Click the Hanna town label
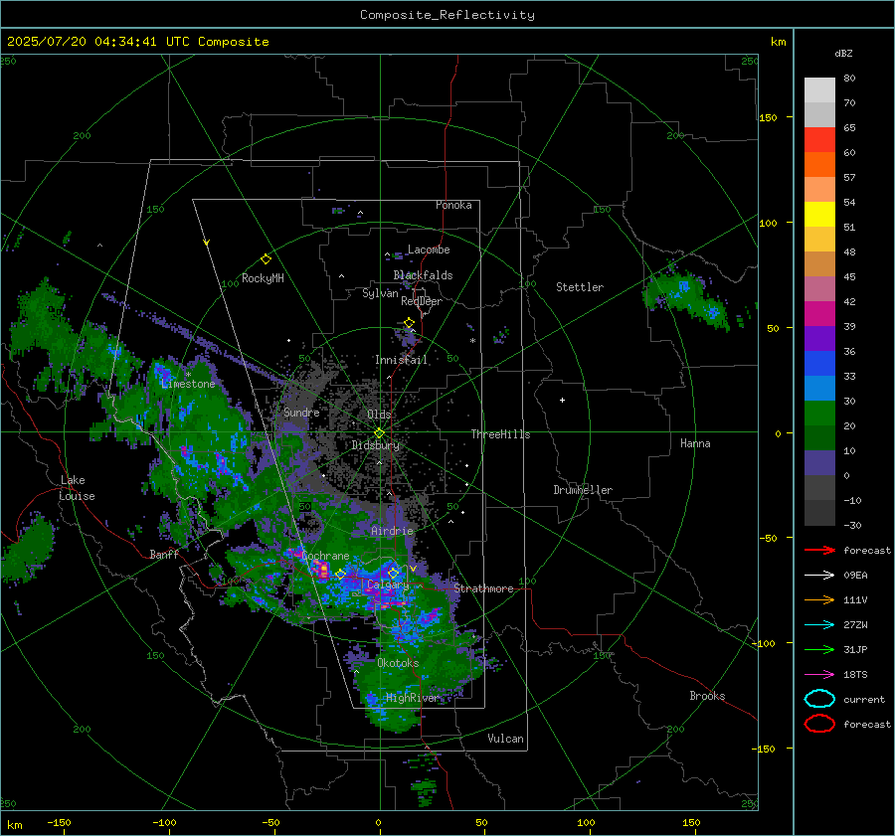The width and height of the screenshot is (895, 836). tap(695, 443)
